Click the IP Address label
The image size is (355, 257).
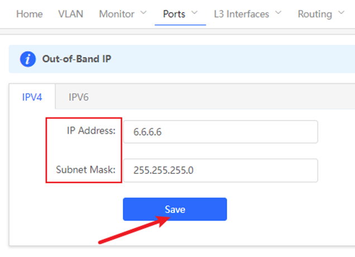(90, 131)
